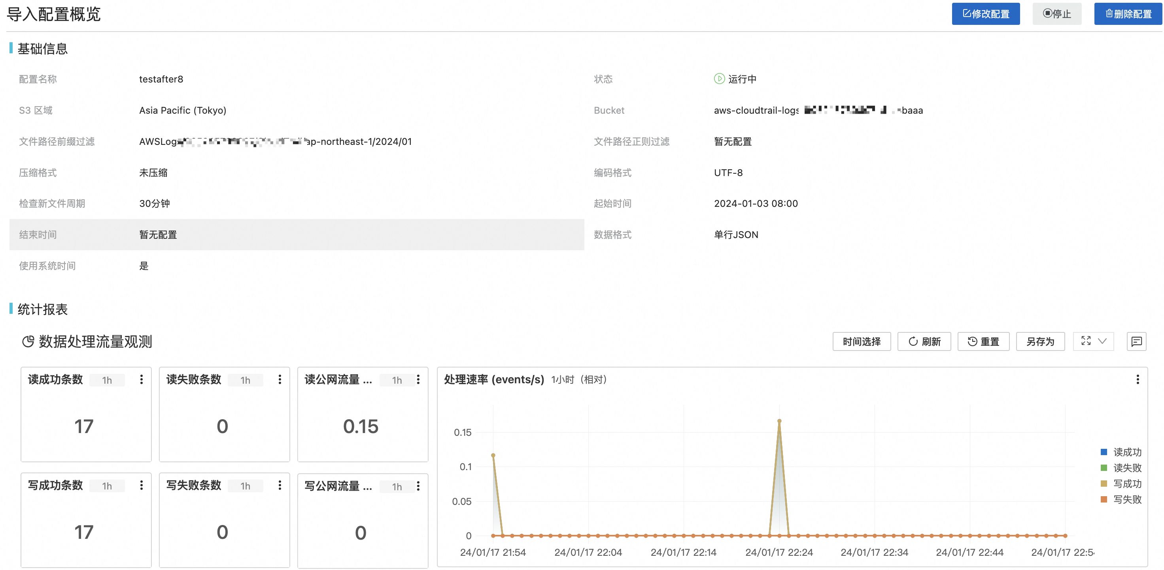
Task: Click the 文件路径正则过滤 value 暂无配置
Action: (733, 141)
